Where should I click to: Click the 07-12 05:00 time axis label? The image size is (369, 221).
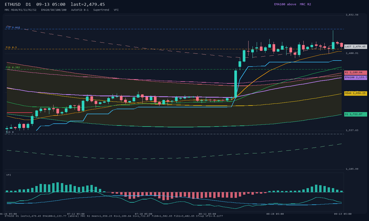click(x=76, y=214)
